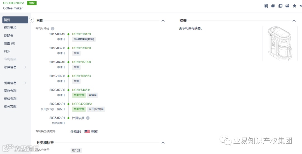The image size is (302, 154).
Task: Click the 公开(公告)日, 授权日 label
Action: (x=53, y=109)
